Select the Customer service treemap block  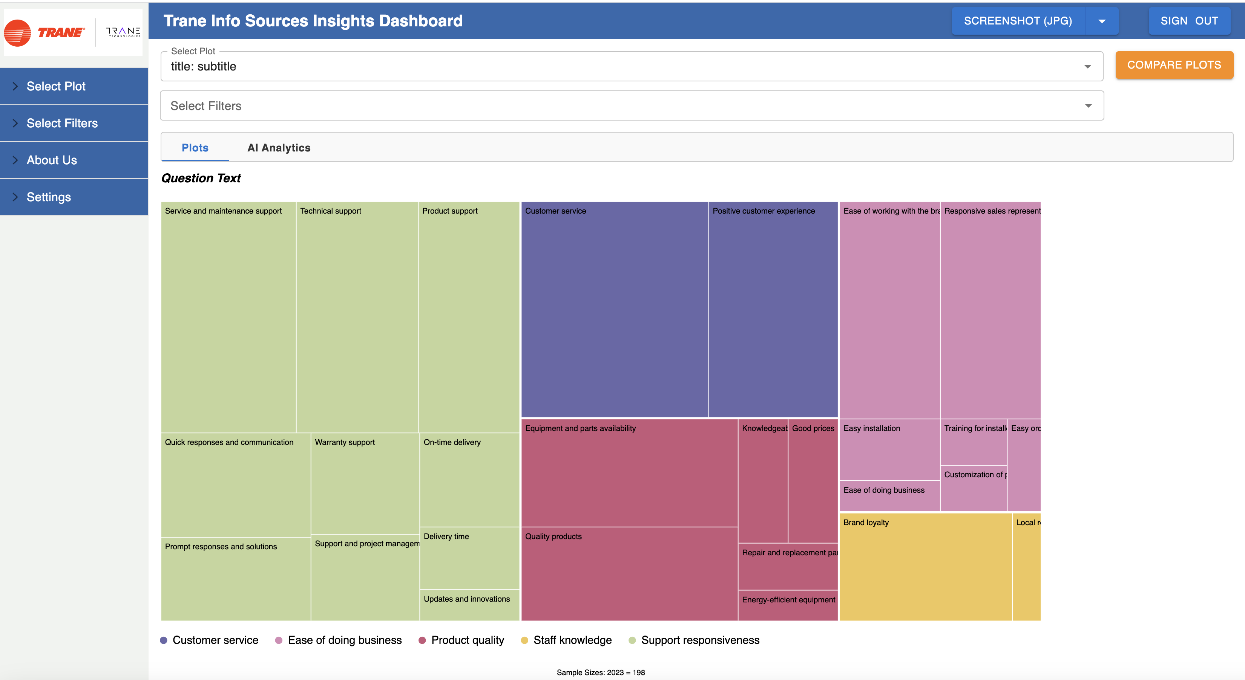pos(614,309)
